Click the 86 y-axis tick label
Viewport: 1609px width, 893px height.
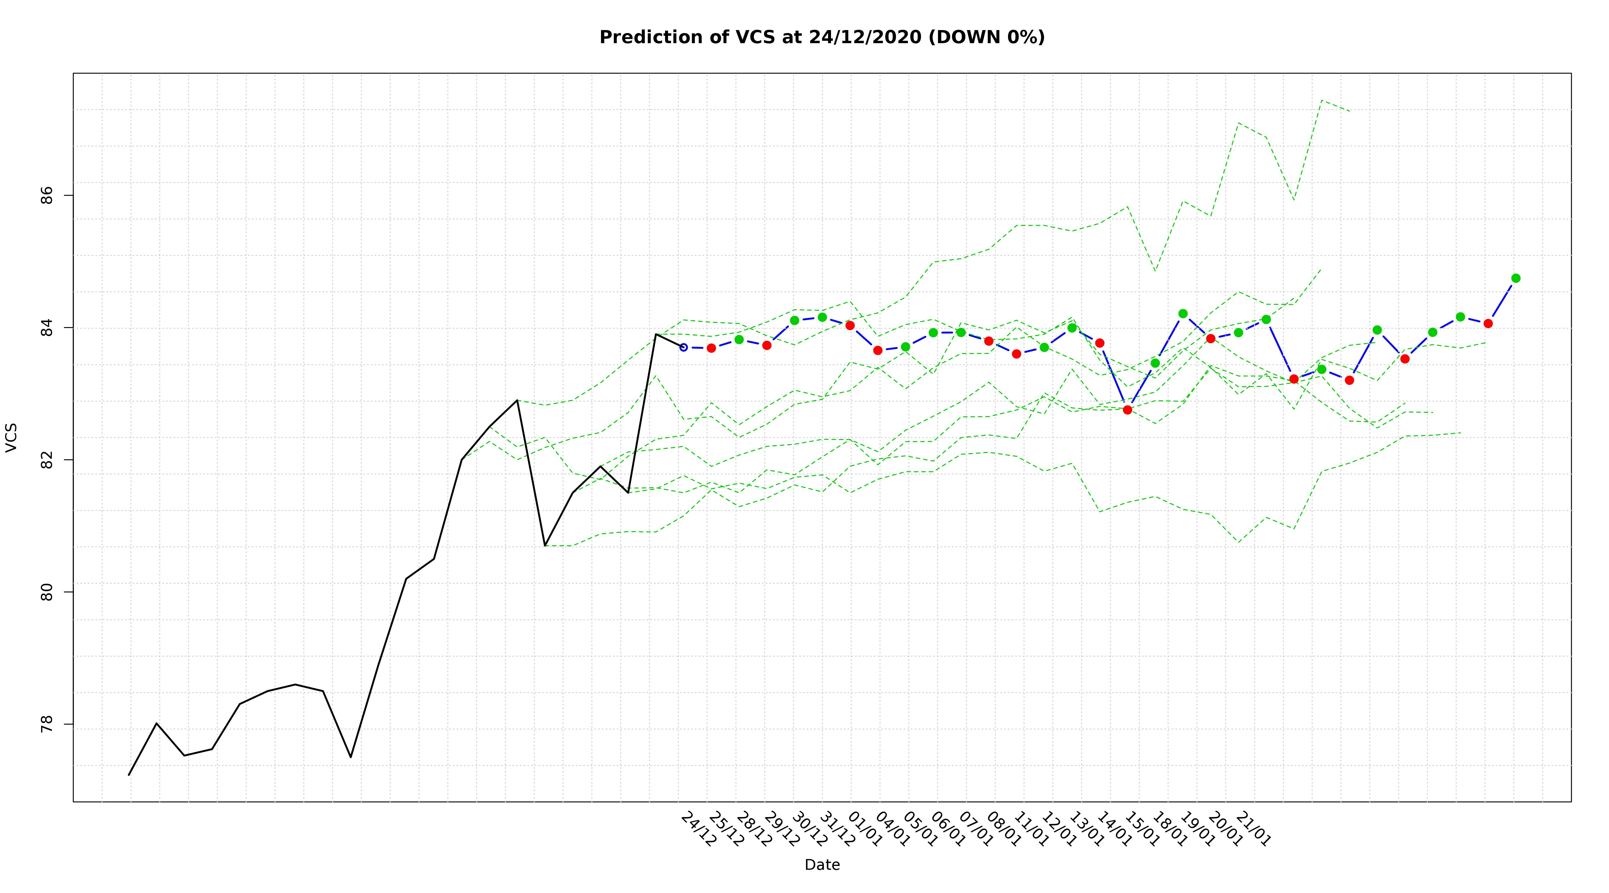tap(46, 195)
